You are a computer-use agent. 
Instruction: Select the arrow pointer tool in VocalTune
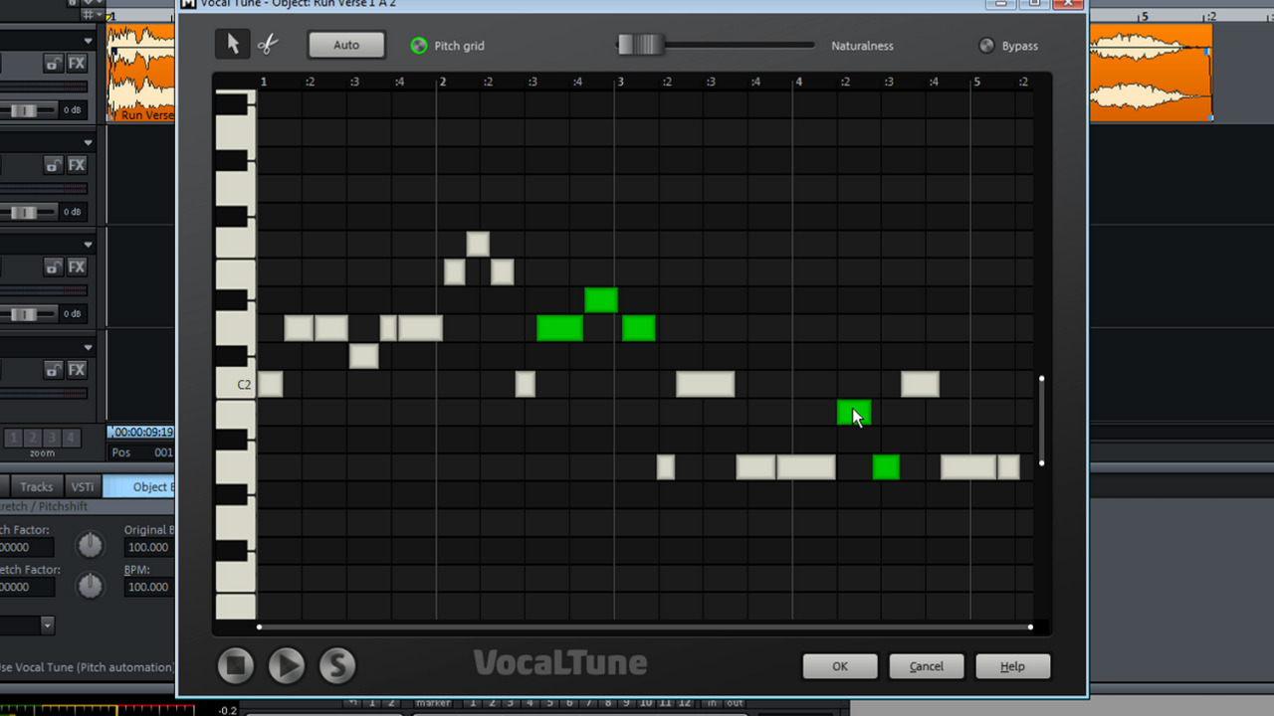pos(233,44)
